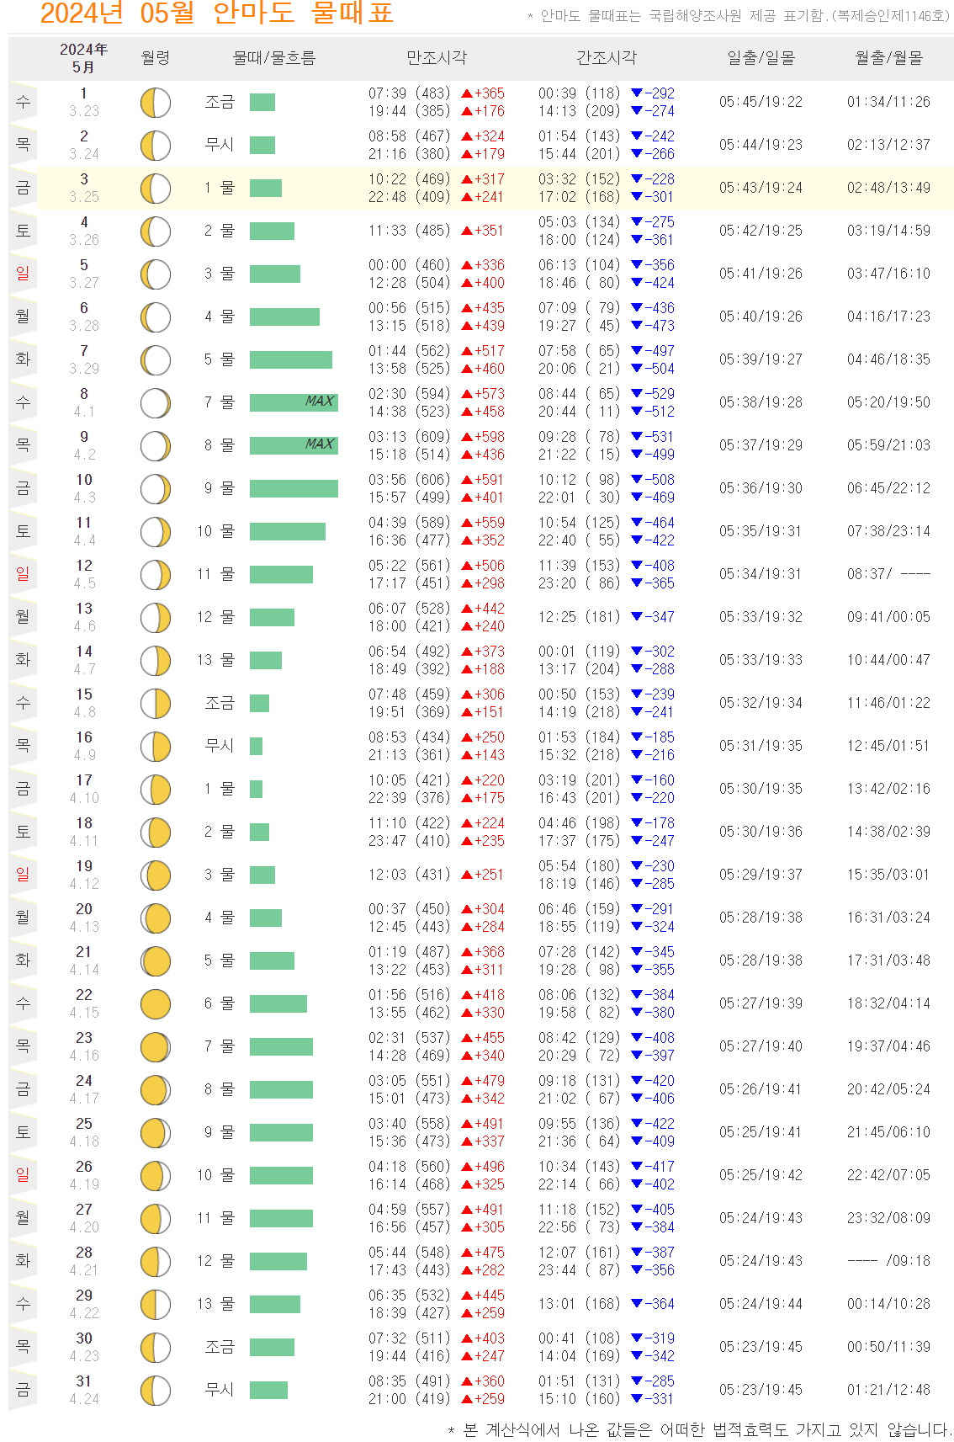Image resolution: width=954 pixels, height=1442 pixels.
Task: Click the 월령 column header
Action: pyautogui.click(x=156, y=57)
